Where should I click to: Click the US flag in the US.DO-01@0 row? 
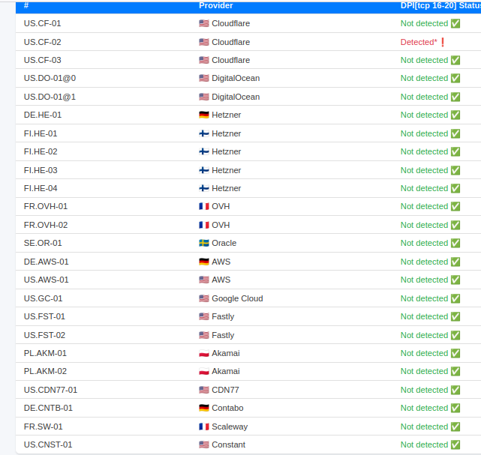click(204, 79)
